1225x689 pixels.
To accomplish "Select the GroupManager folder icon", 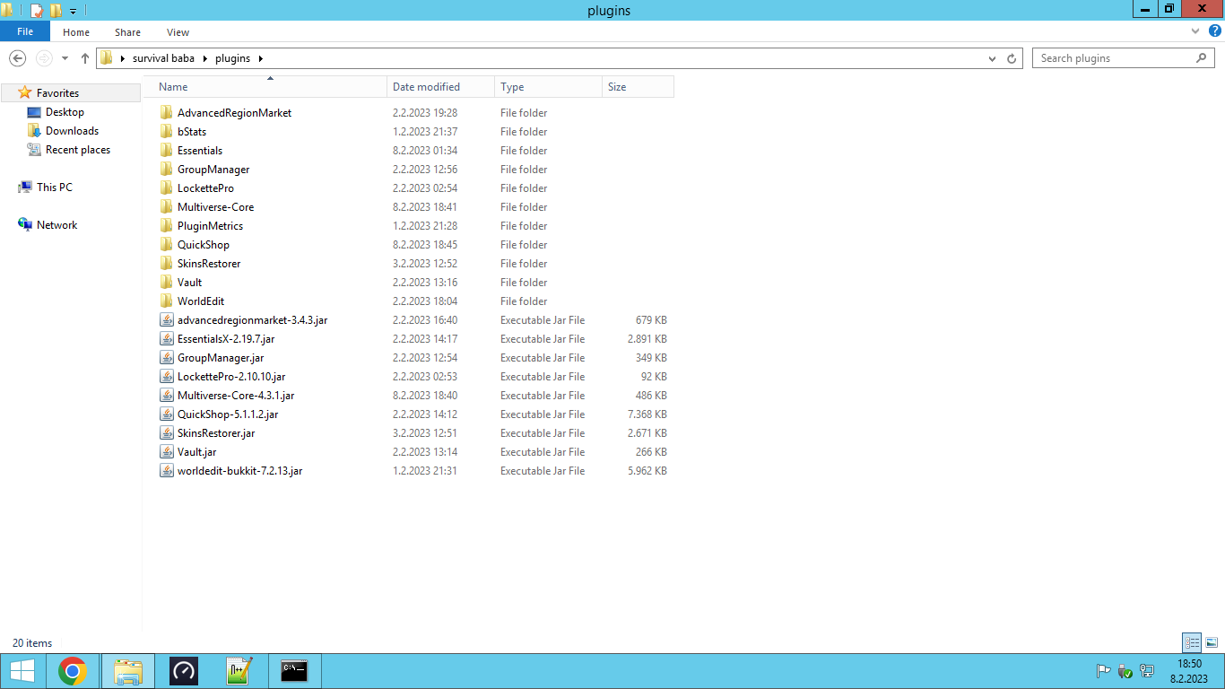I will tap(167, 170).
